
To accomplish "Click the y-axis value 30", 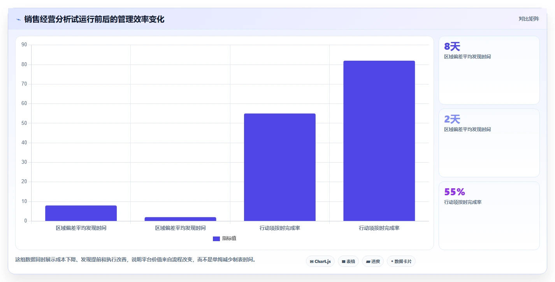I will pyautogui.click(x=24, y=162).
